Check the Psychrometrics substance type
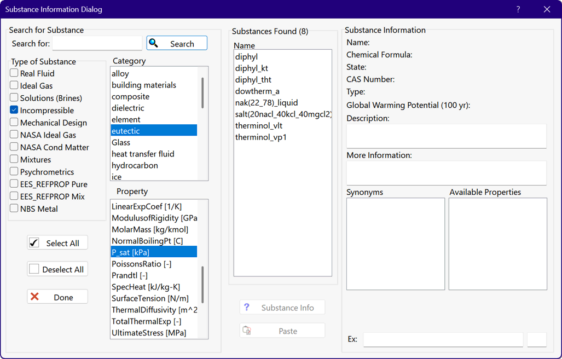The height and width of the screenshot is (359, 562). pyautogui.click(x=14, y=171)
